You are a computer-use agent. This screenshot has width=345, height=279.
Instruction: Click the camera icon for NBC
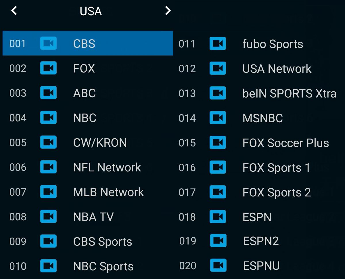click(x=48, y=118)
